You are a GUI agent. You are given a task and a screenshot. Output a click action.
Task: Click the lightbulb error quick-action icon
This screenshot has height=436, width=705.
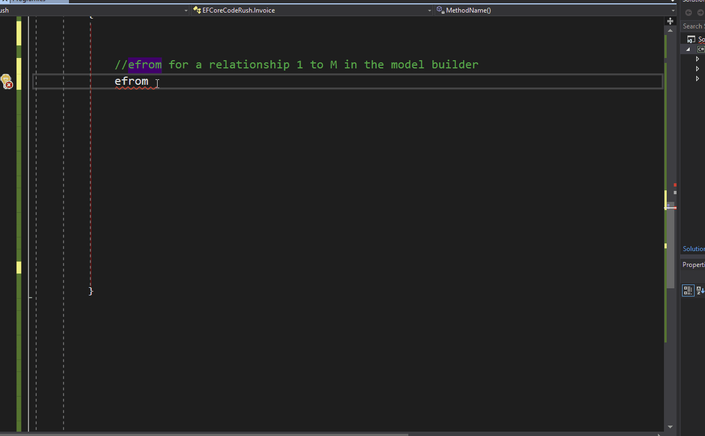coord(7,82)
